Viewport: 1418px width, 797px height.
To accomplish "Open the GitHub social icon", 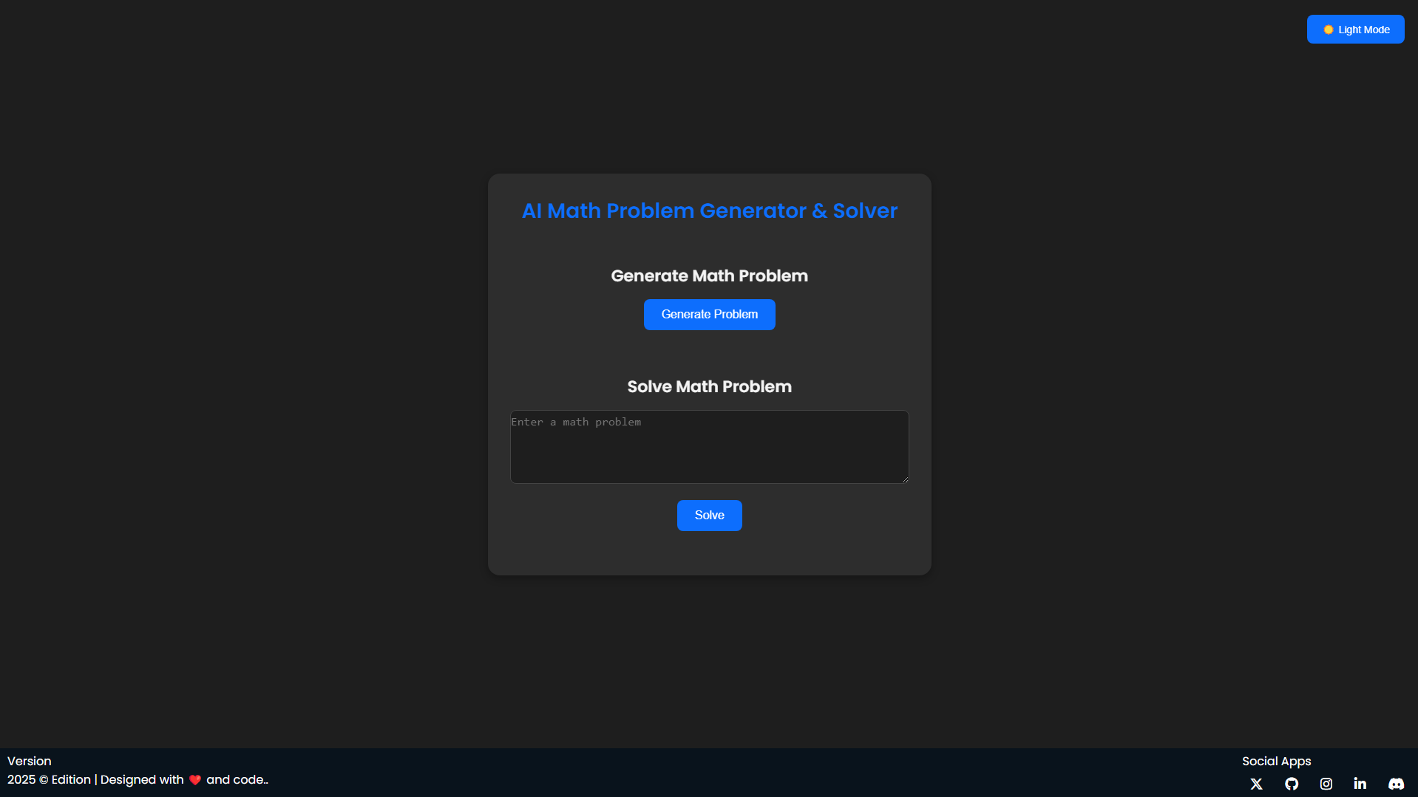I will [x=1292, y=784].
